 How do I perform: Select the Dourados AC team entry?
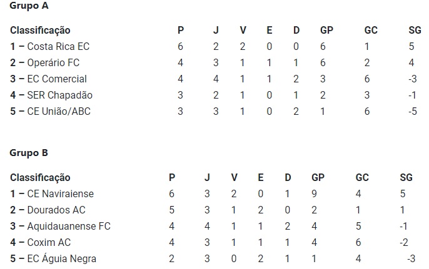coord(56,210)
